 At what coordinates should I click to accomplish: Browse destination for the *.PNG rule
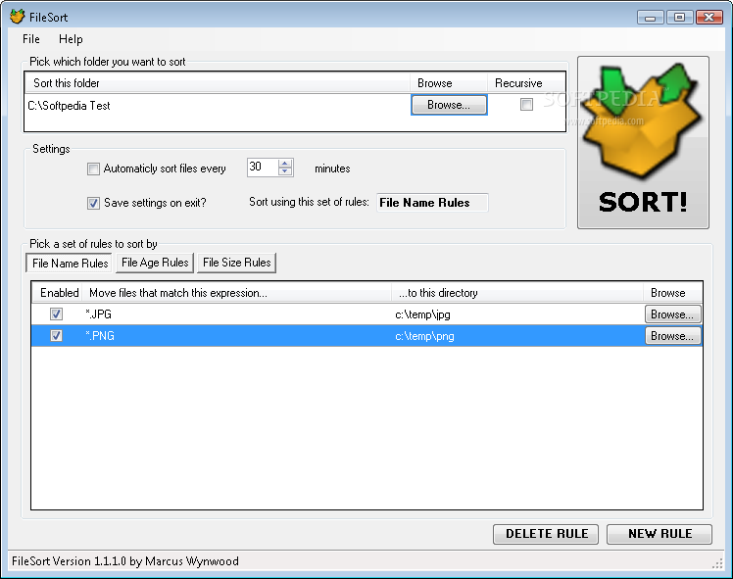click(672, 335)
